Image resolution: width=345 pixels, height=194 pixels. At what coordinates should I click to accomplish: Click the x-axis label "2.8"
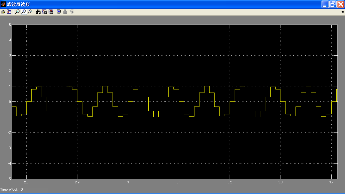[x=26, y=182]
